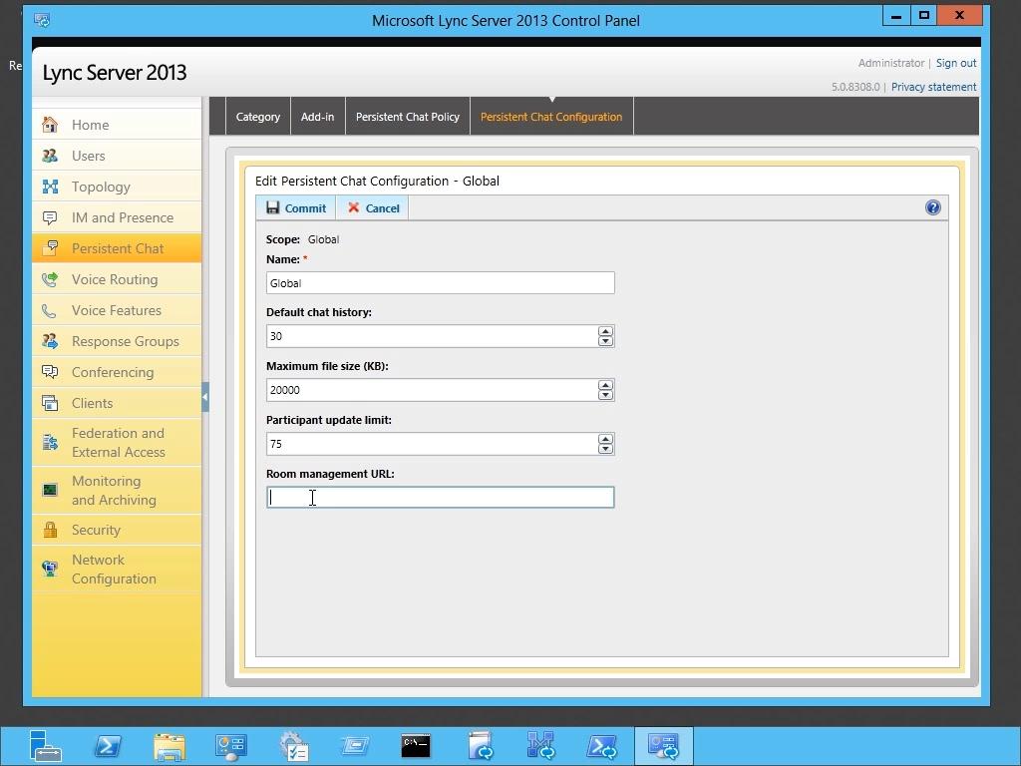1021x766 pixels.
Task: Open Command Prompt from the taskbar
Action: point(416,746)
